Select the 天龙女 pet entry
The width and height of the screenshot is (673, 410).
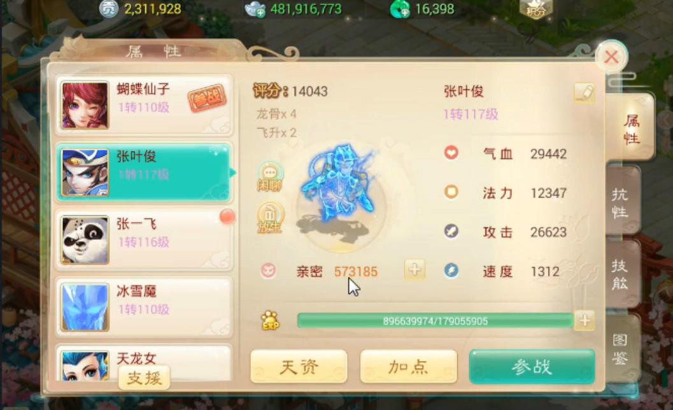tap(144, 363)
